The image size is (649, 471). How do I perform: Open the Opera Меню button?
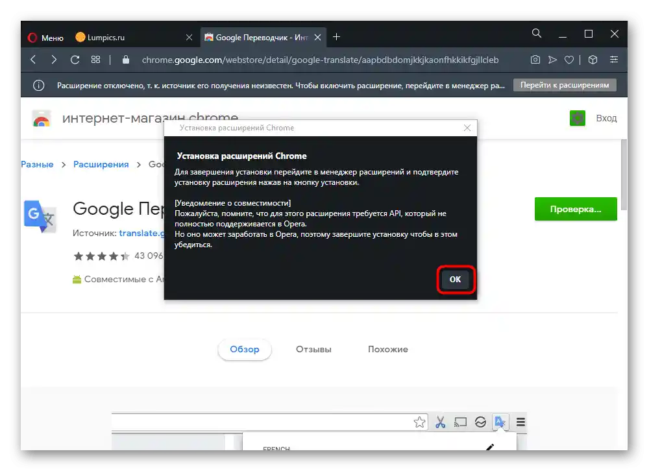(45, 38)
